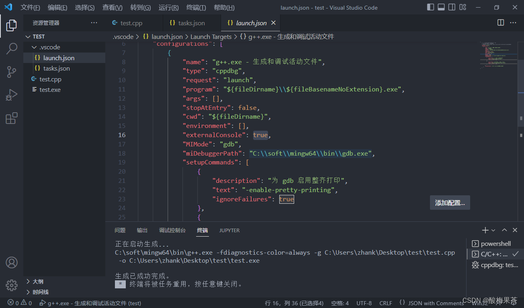
Task: Toggle bottom panel layout icon
Action: 441,7
